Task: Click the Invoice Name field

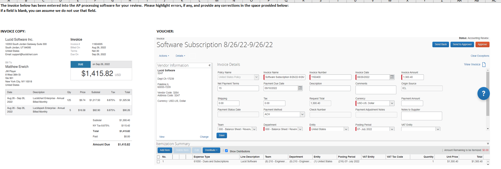Action: coord(284,77)
